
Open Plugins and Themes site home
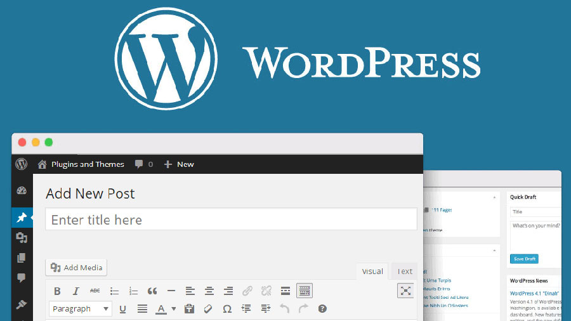[x=81, y=164]
